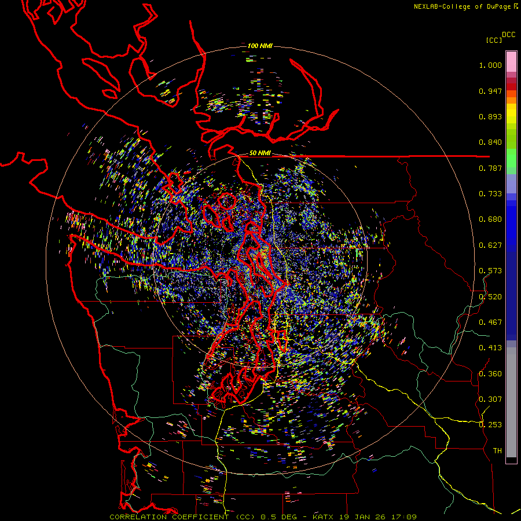Image resolution: width=521 pixels, height=521 pixels.
Task: Pick the red segment of the color bar
Action: (511, 87)
